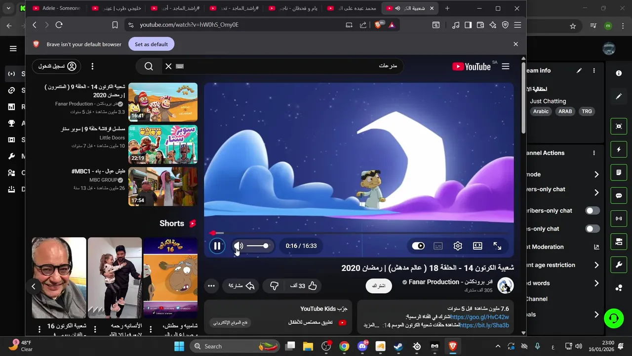
Task: Switch to خليجي طرب tab
Action: click(116, 8)
